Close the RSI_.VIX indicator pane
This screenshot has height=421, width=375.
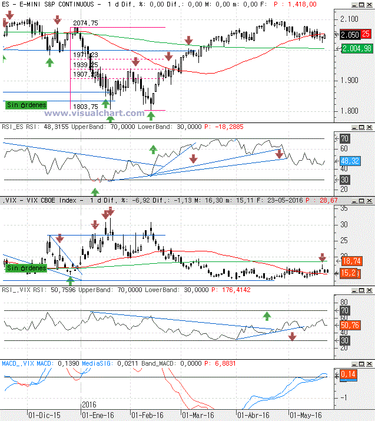369,290
